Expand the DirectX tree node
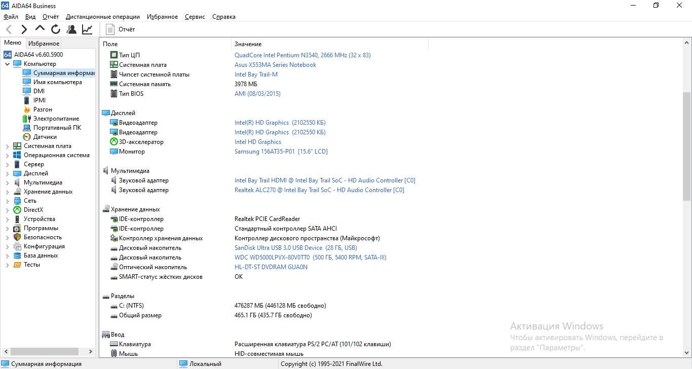Screen dimensions: 692x369 point(8,210)
